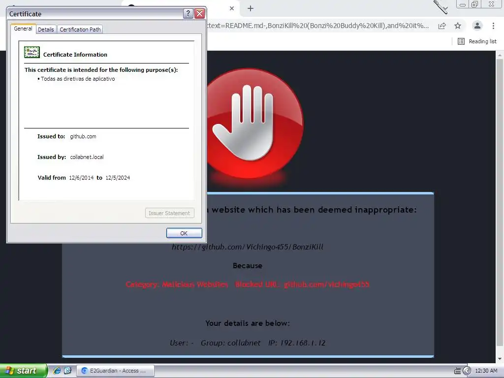The image size is (504, 378).
Task: Switch to the Certification Path tab
Action: coord(80,29)
